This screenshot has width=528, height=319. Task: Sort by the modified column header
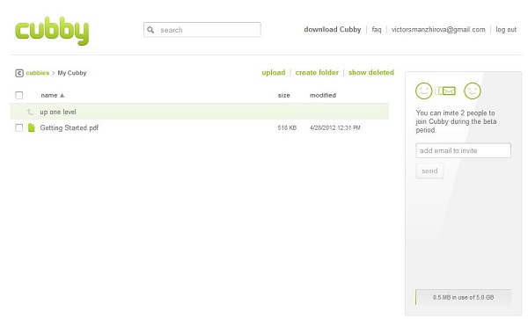(323, 96)
